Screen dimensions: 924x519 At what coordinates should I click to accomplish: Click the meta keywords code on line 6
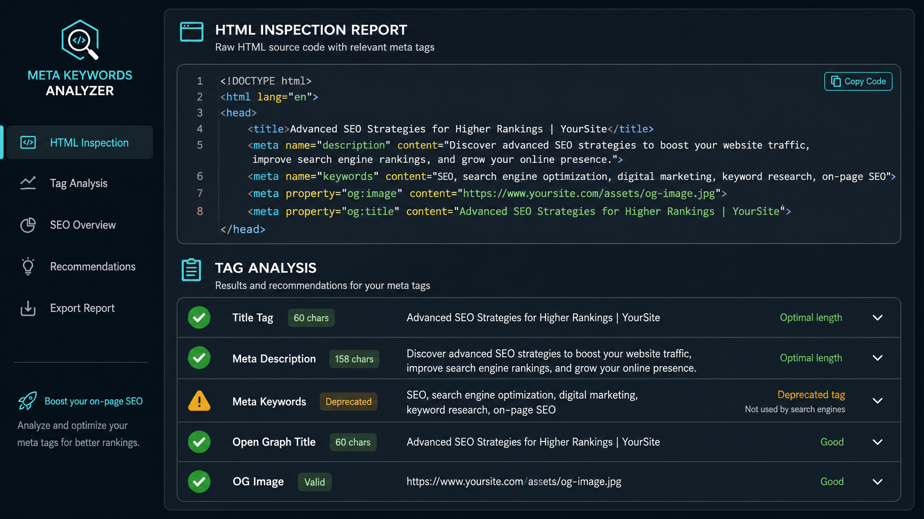point(572,177)
